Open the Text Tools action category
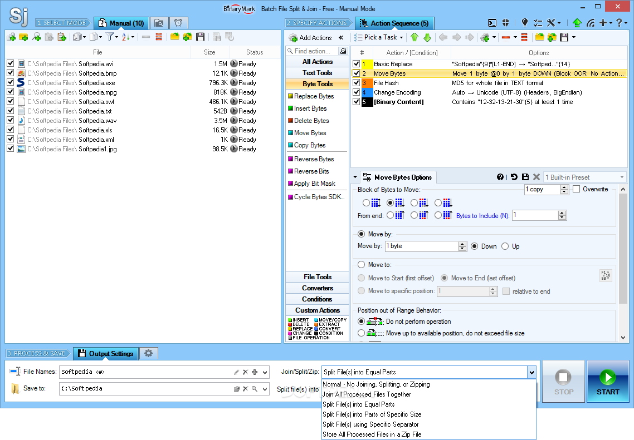The image size is (634, 440). 318,73
